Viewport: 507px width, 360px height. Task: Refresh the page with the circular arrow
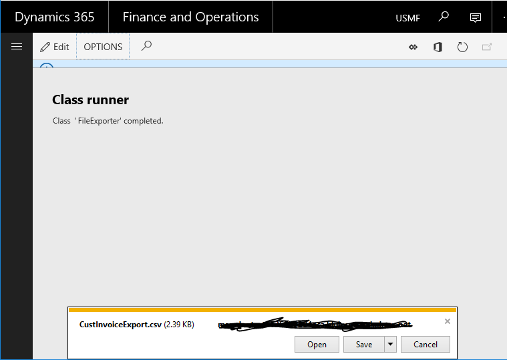click(462, 47)
